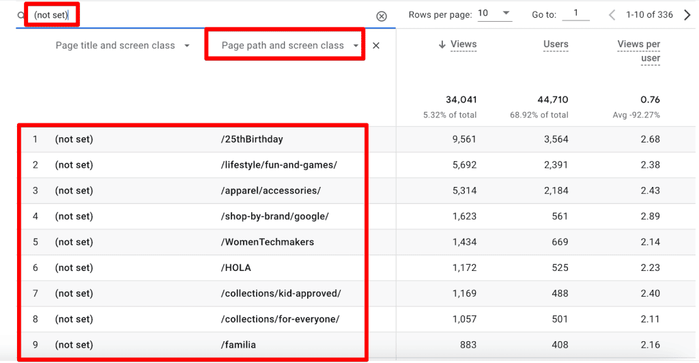Click the /WomenTechmakers page path
The width and height of the screenshot is (699, 363).
click(268, 242)
